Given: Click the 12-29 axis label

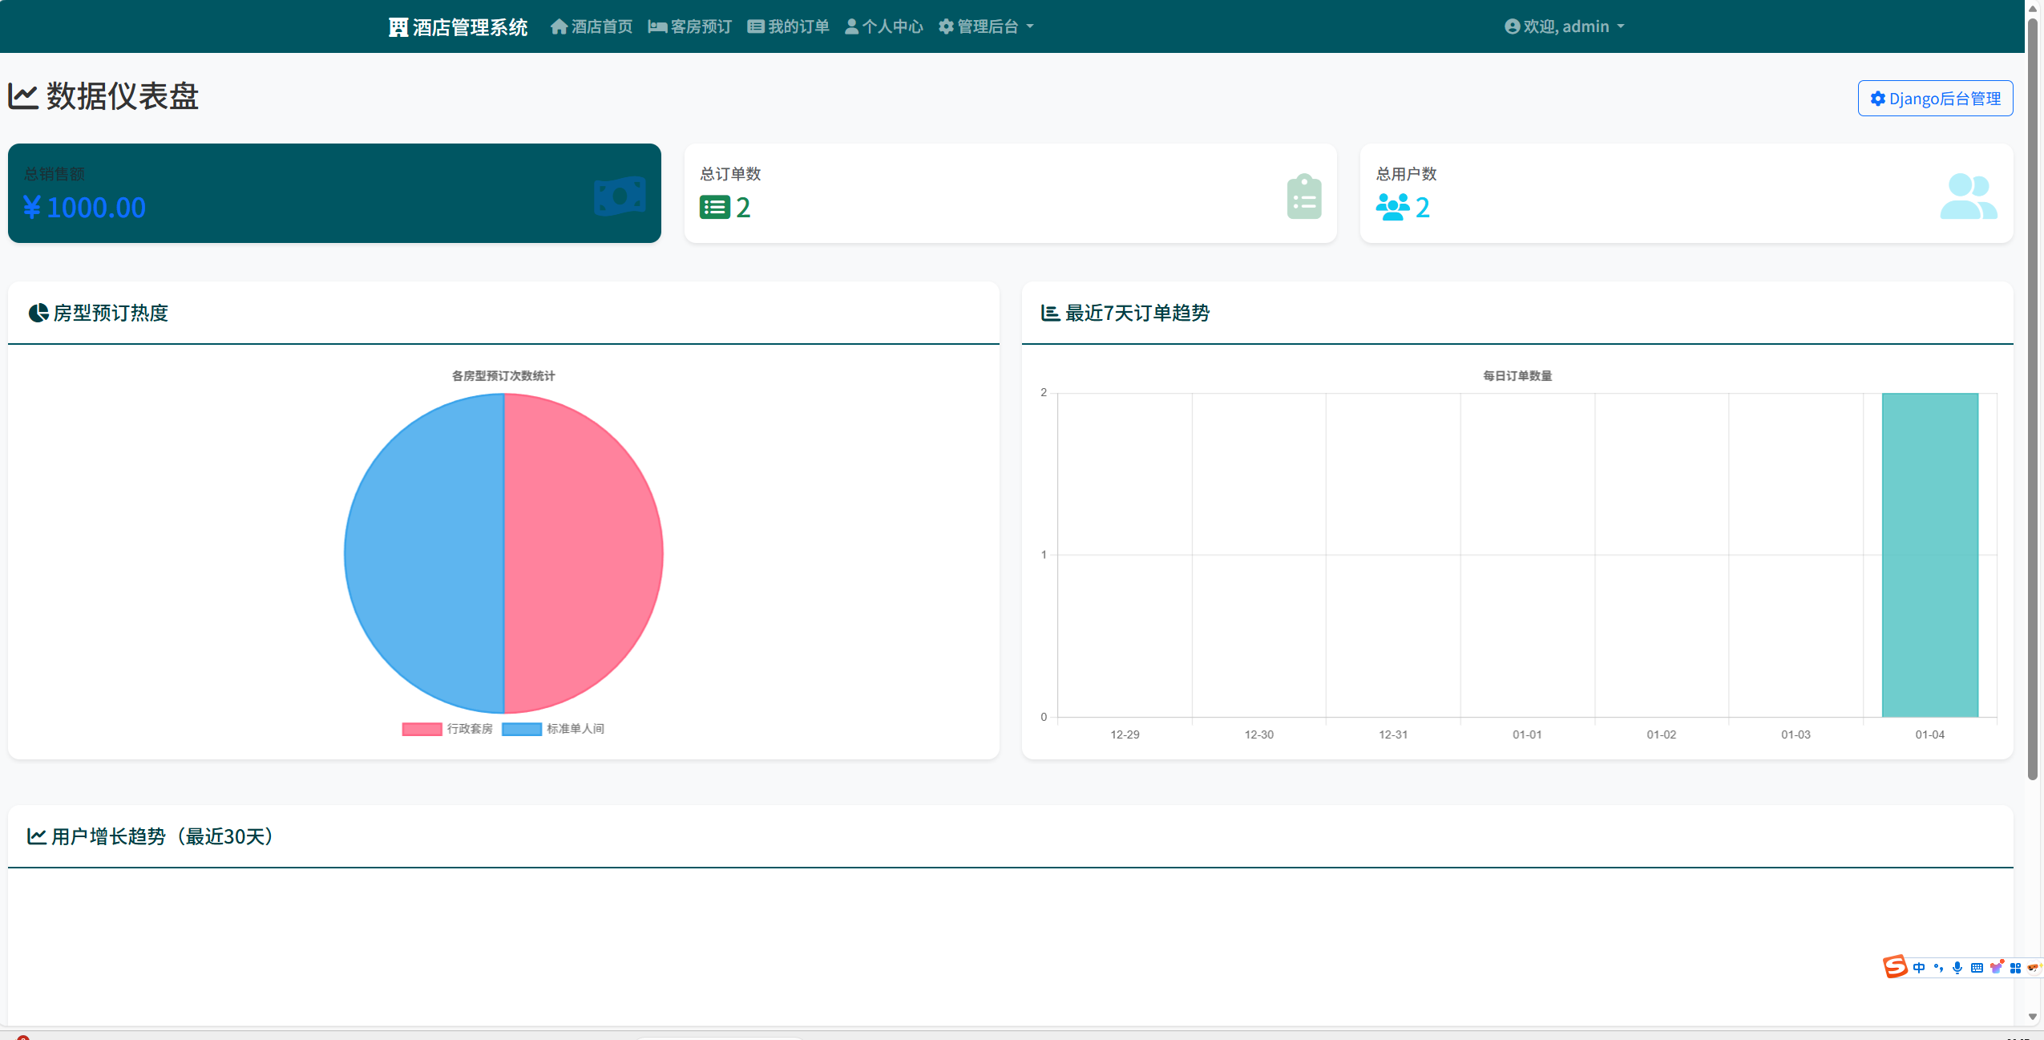Looking at the screenshot, I should click(x=1125, y=734).
